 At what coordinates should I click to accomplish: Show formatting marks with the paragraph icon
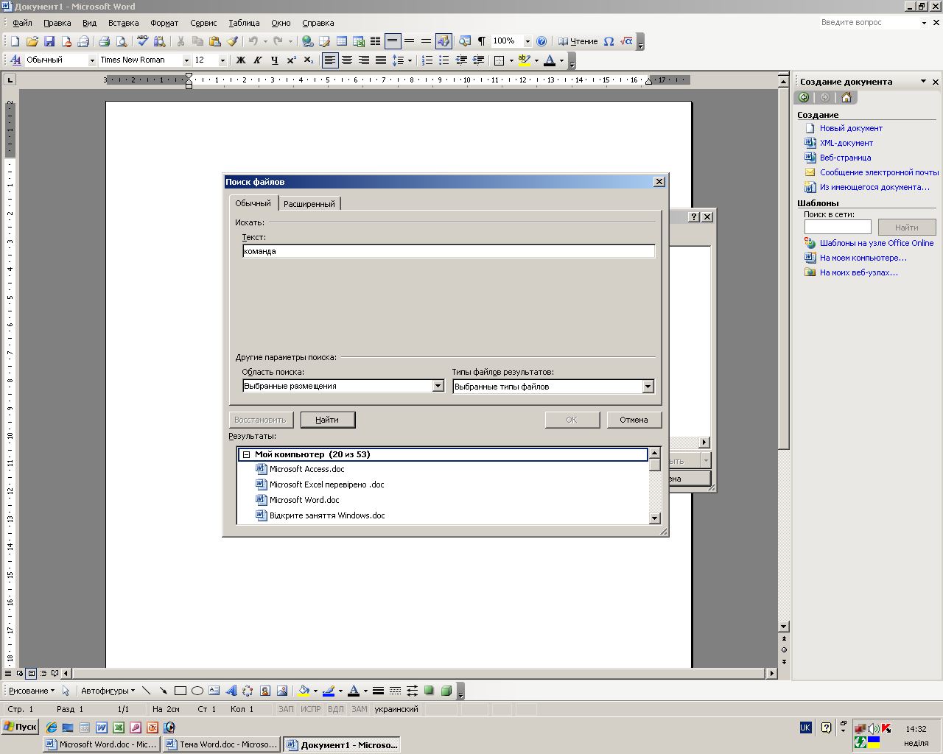[482, 42]
